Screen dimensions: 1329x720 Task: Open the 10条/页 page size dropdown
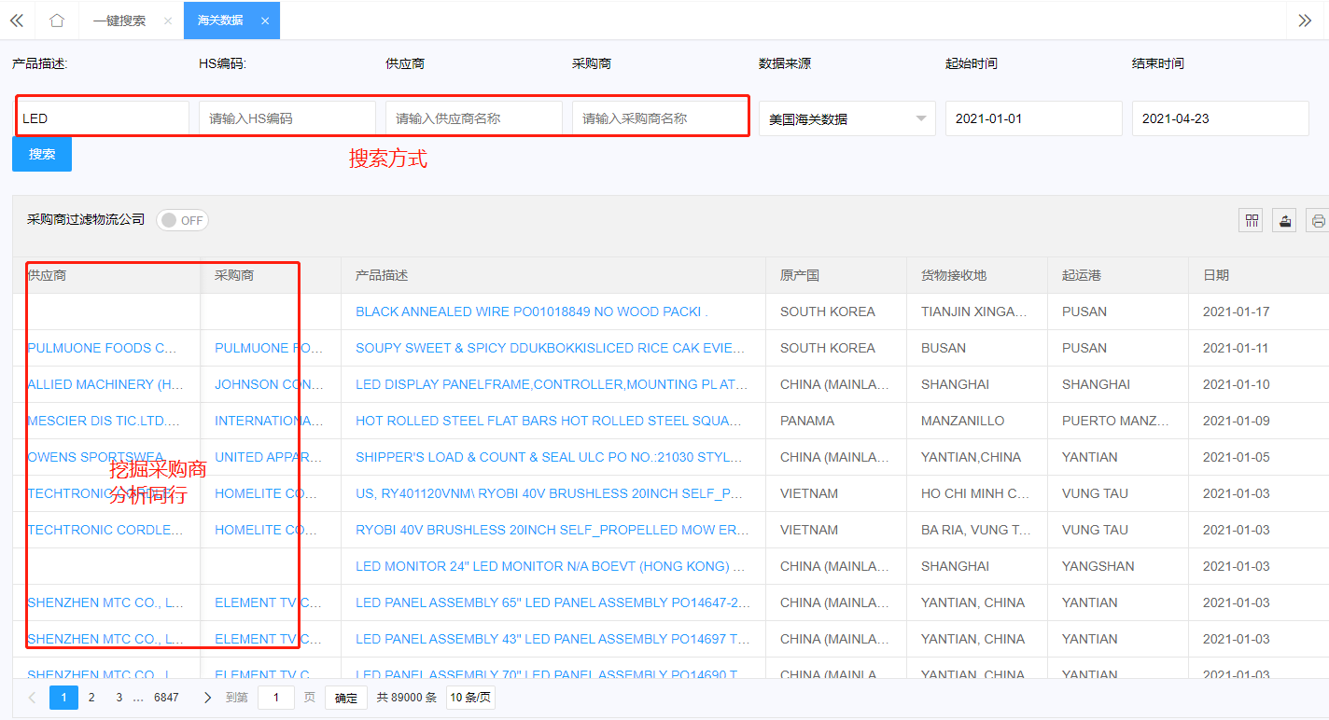pos(470,698)
